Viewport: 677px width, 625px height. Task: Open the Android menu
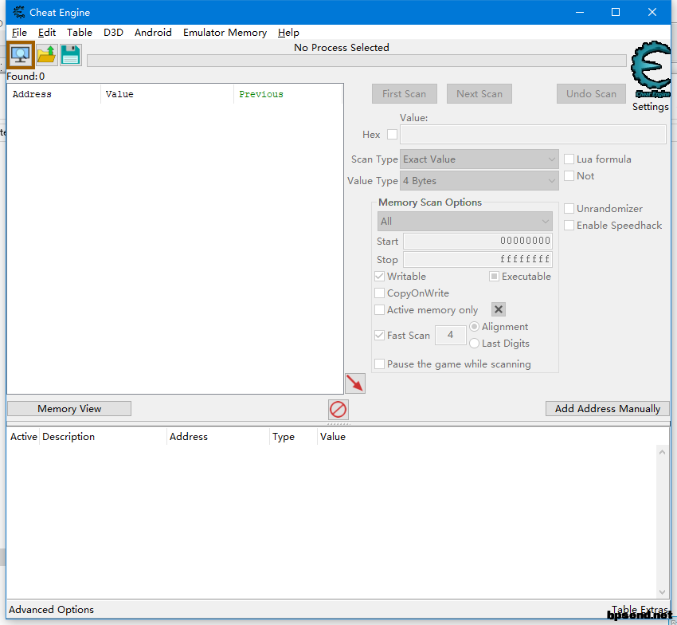coord(153,33)
